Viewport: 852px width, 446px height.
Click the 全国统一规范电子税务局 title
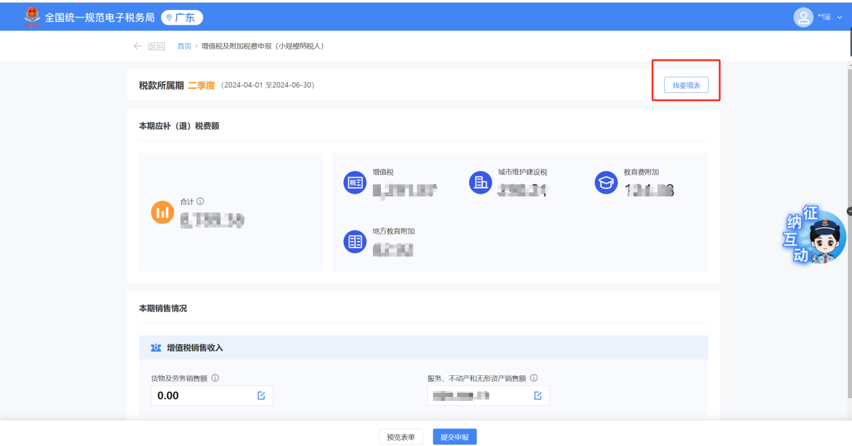100,17
